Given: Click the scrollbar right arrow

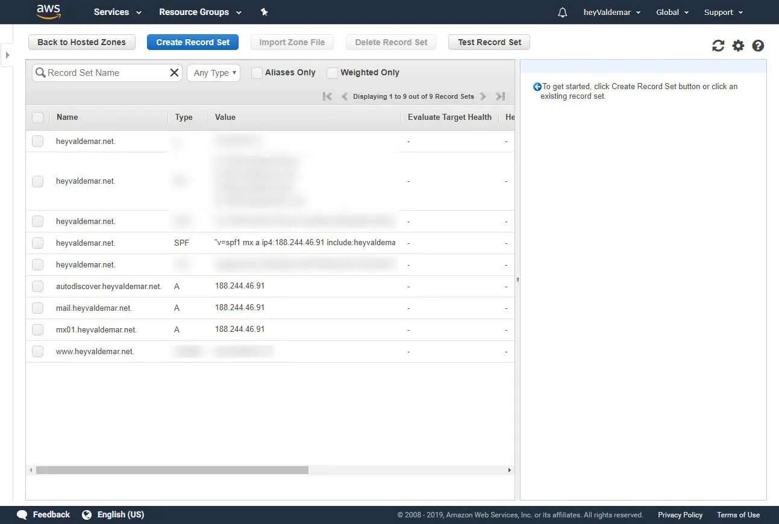Looking at the screenshot, I should [x=510, y=470].
